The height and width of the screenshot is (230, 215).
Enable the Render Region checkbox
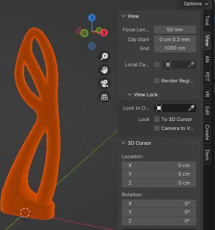[157, 81]
